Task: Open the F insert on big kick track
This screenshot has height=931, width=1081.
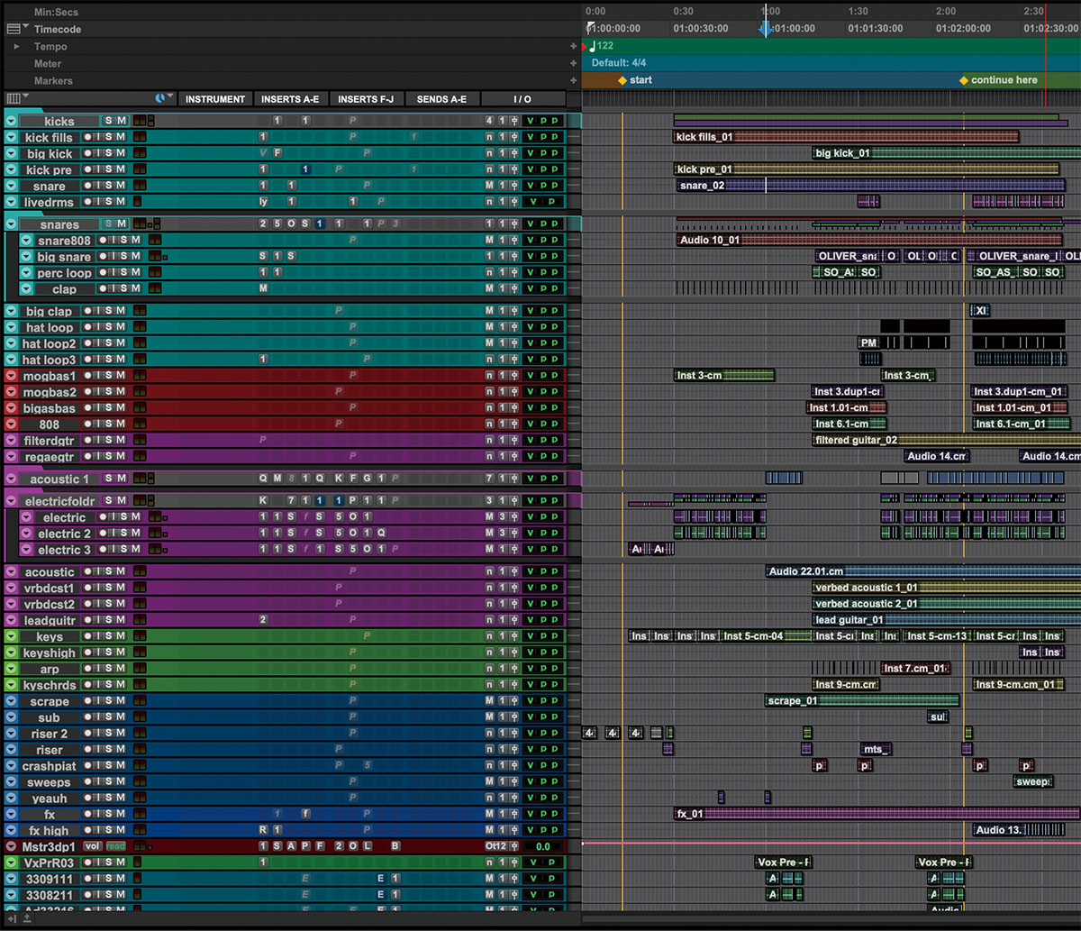Action: (x=278, y=154)
